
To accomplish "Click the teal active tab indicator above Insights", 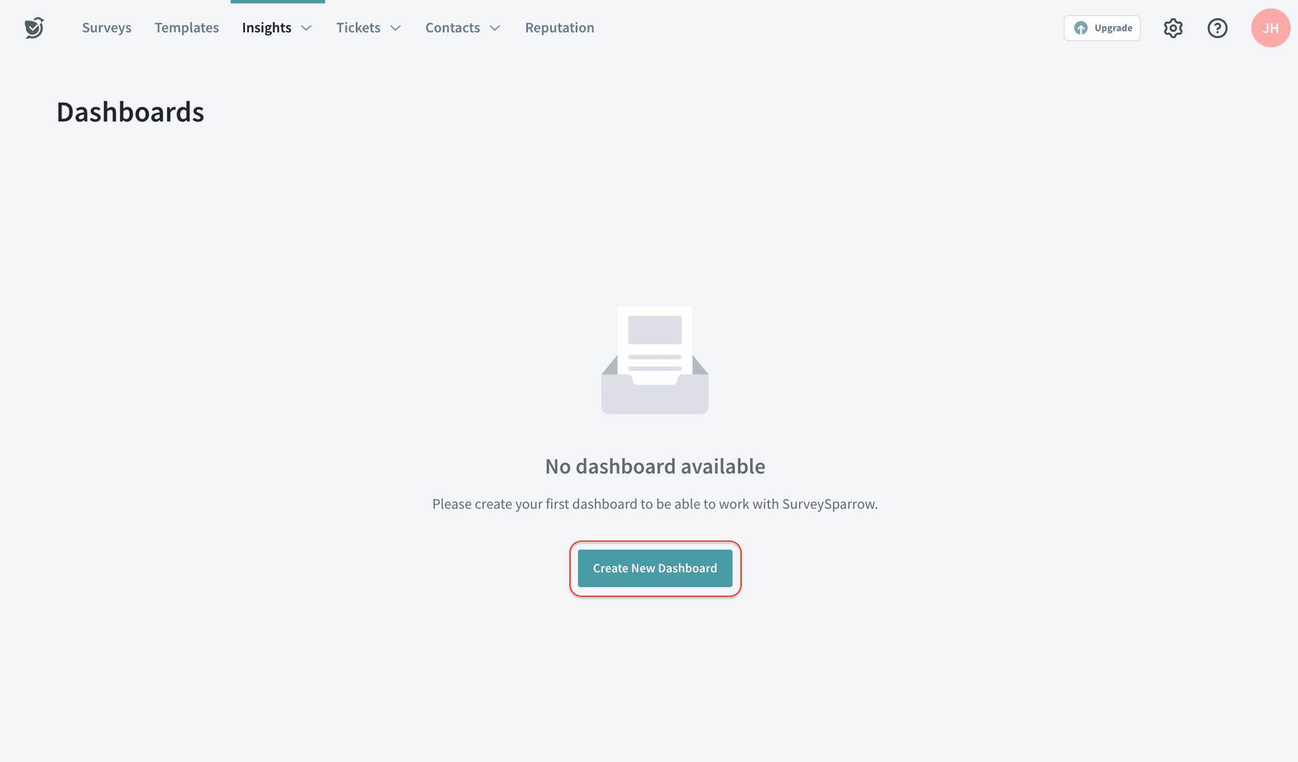I will (x=277, y=2).
